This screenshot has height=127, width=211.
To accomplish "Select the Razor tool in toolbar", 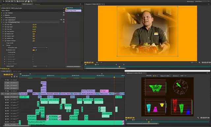I will click(x=17, y=1).
